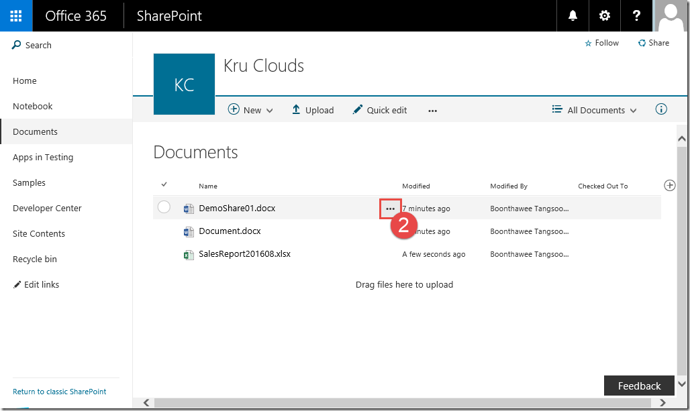
Task: Toggle the select all checkmark
Action: (x=164, y=184)
